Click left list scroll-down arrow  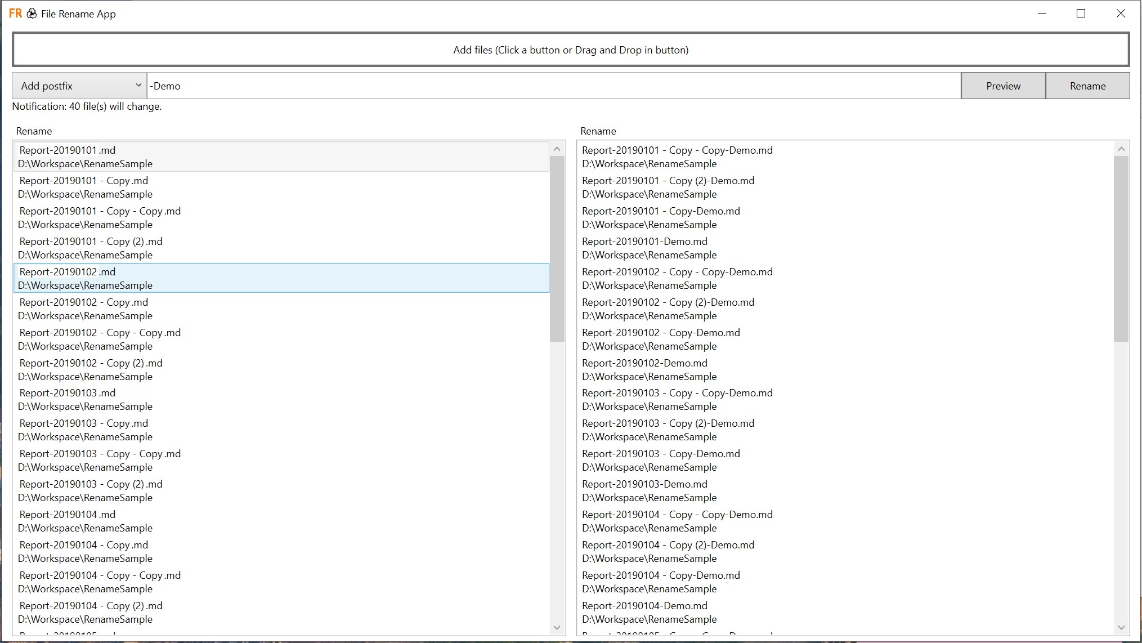tap(557, 627)
